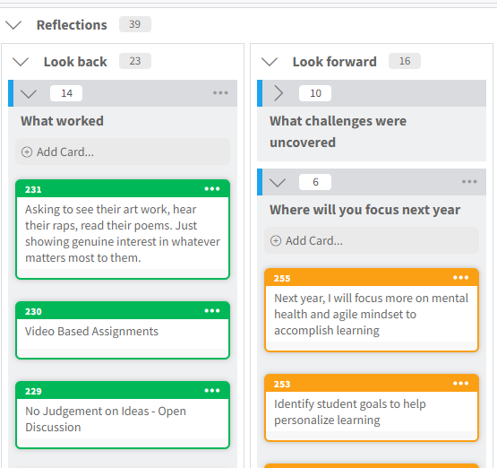Screen dimensions: 497x468
Task: Open options menu on card 253
Action: click(460, 384)
